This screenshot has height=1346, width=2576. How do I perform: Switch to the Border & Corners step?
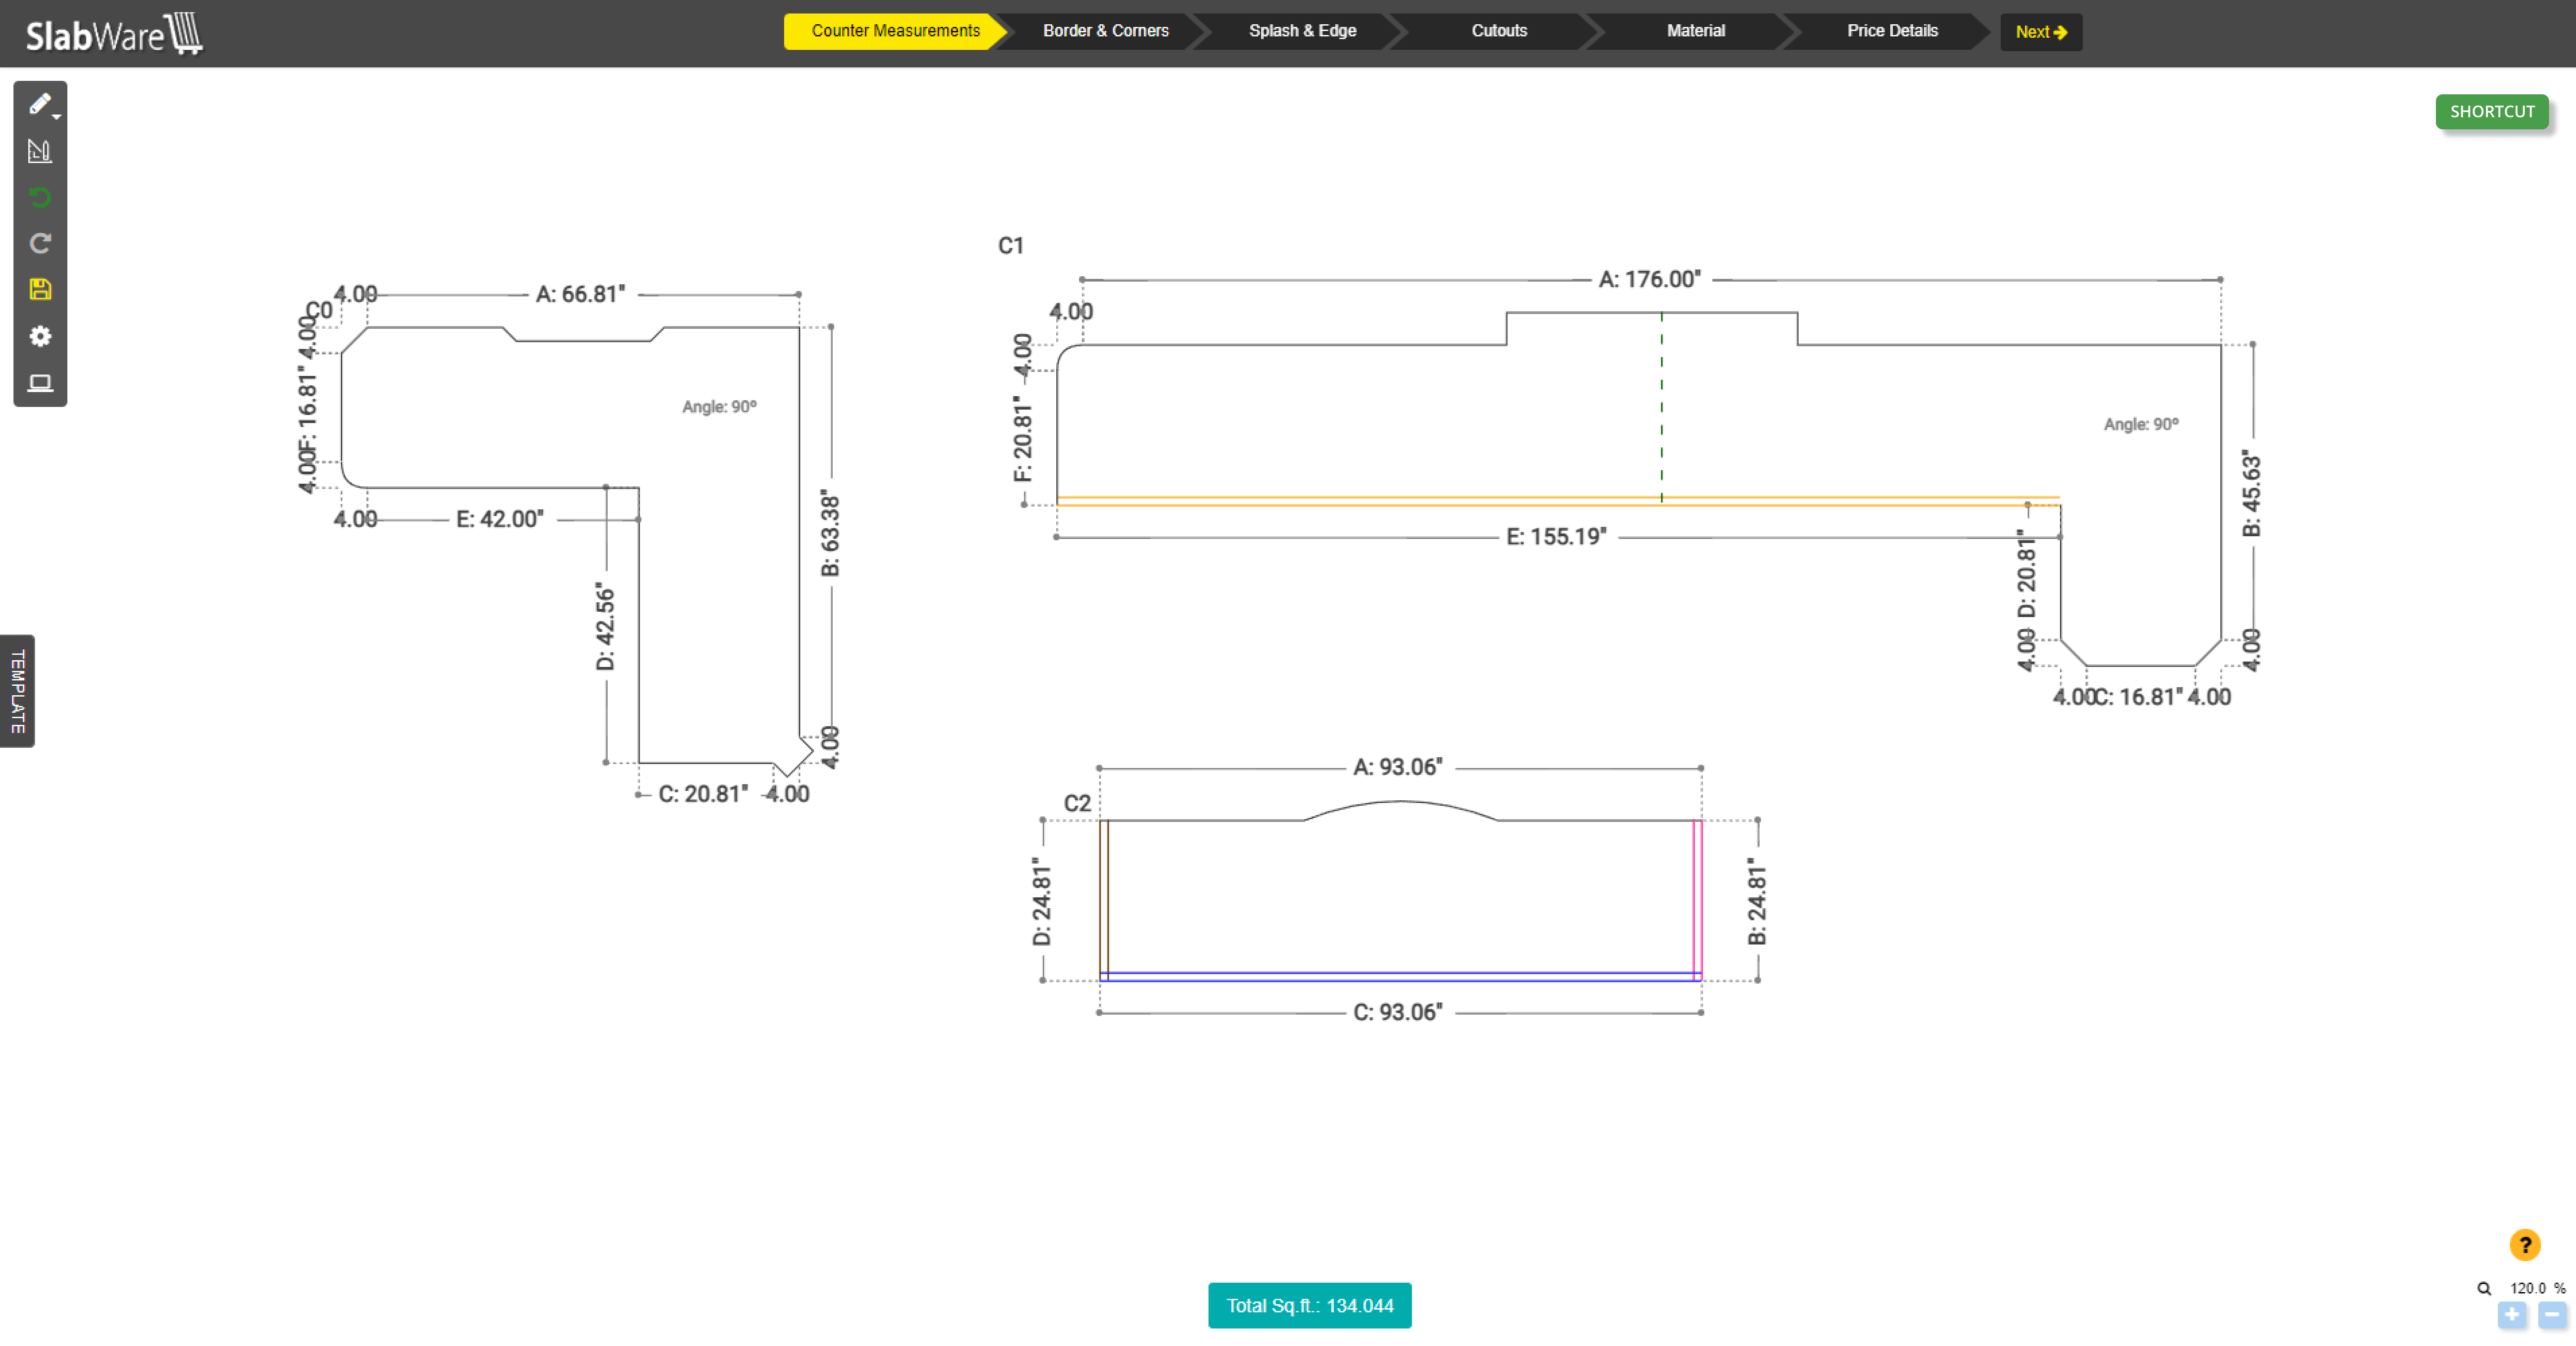1105,31
